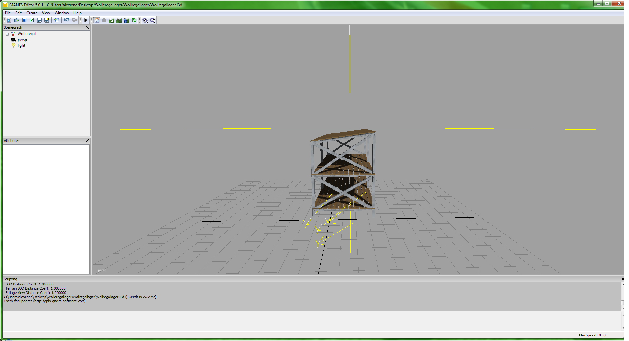The width and height of the screenshot is (629, 341).
Task: Click the first checkered rotate icon
Action: [x=145, y=20]
